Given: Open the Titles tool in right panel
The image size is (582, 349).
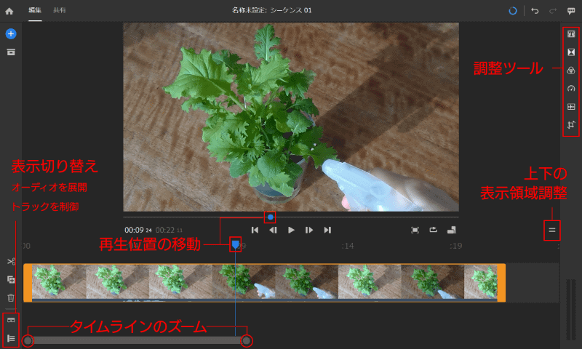Looking at the screenshot, I should coord(571,34).
